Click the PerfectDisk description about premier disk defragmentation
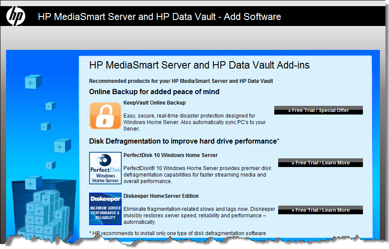Screen dimensions: 389x249 [x=197, y=175]
